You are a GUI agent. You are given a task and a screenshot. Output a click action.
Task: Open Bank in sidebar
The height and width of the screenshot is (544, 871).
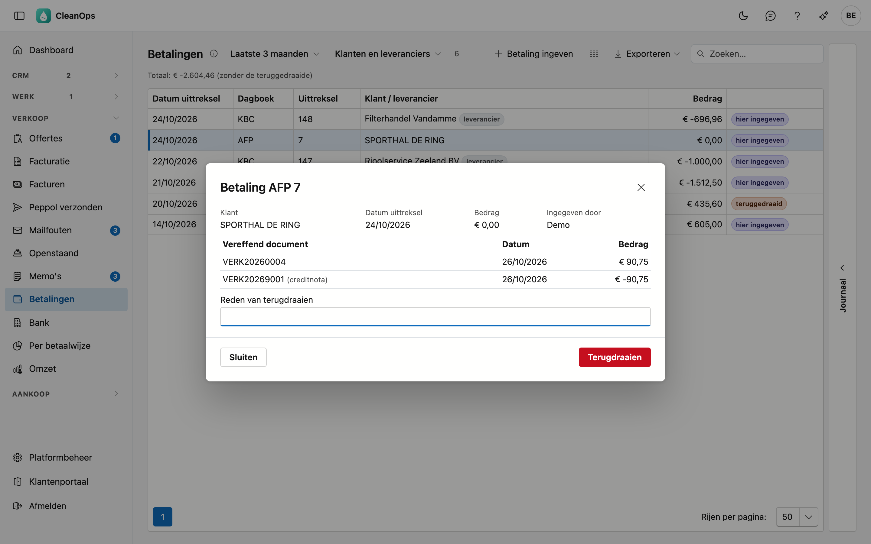click(66, 323)
